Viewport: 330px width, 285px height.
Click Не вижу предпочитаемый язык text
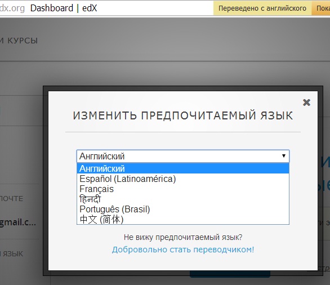coord(183,237)
